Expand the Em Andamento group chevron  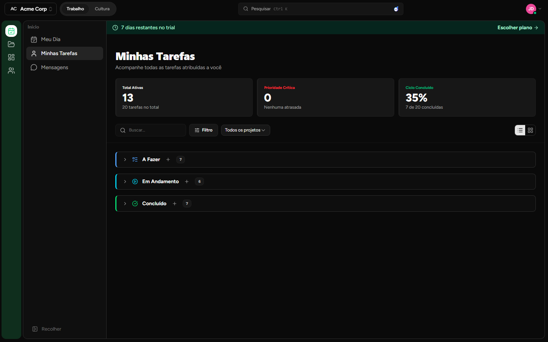[125, 182]
